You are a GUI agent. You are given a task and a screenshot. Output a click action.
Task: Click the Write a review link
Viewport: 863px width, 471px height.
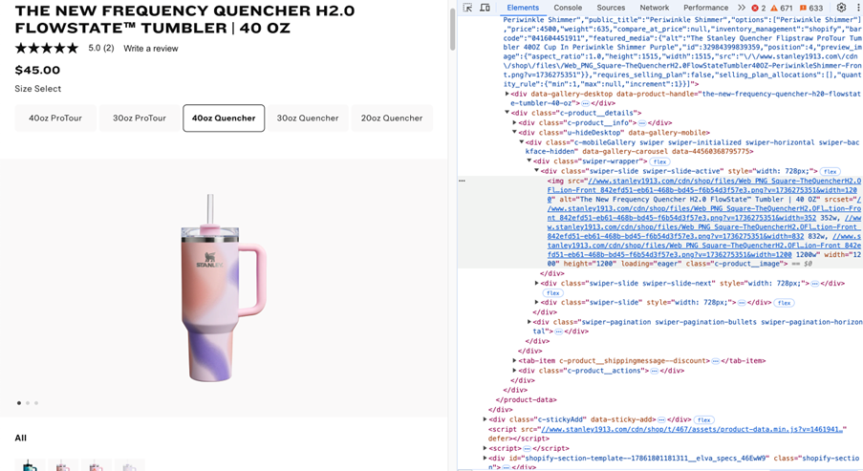[151, 49]
